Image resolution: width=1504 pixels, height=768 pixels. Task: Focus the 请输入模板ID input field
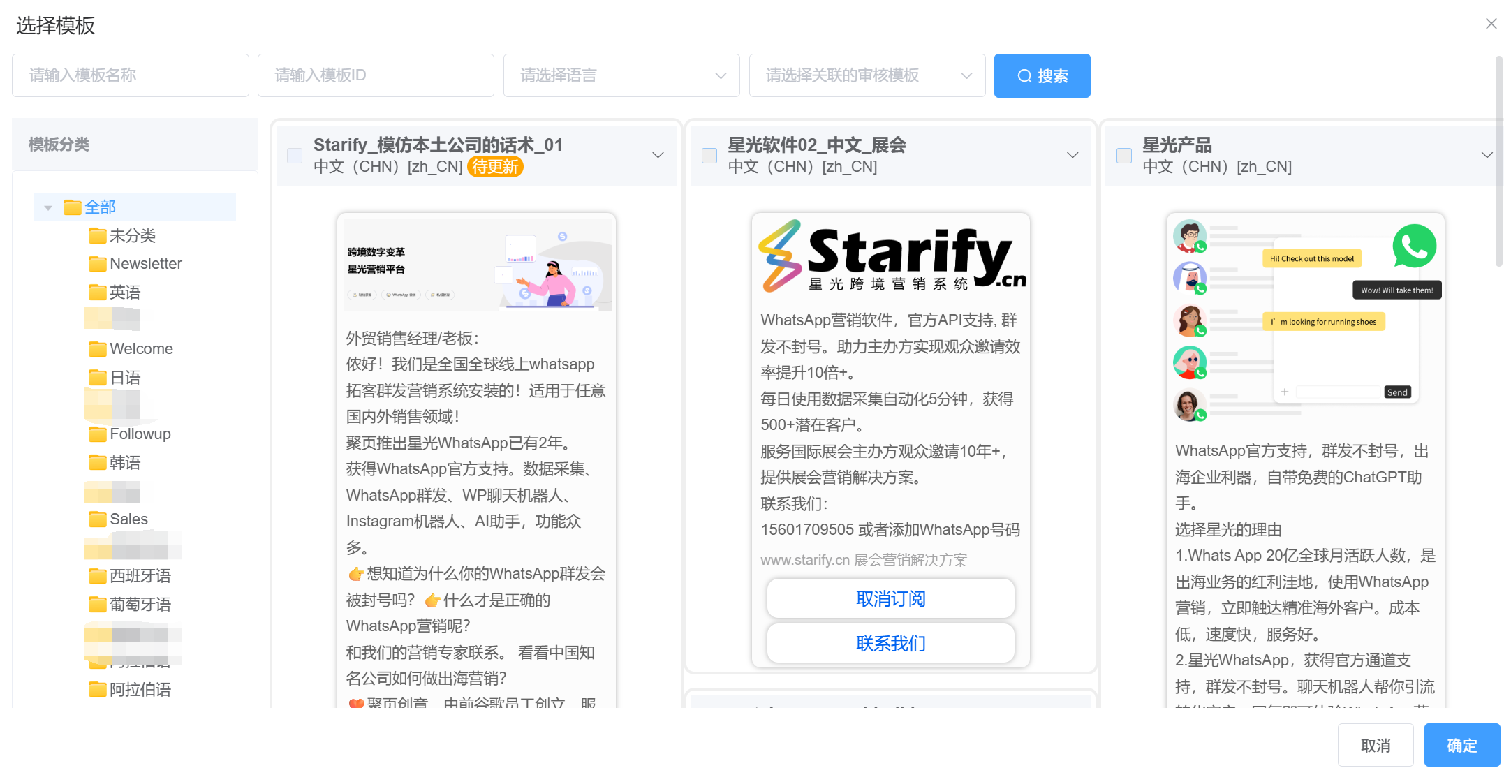[376, 75]
